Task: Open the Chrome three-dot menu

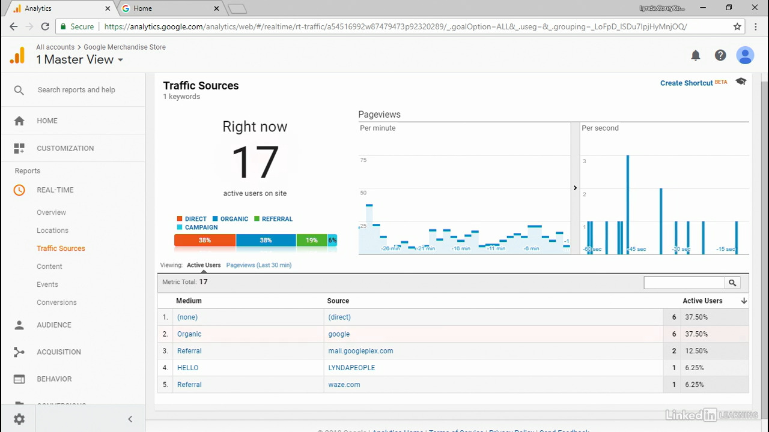Action: click(755, 26)
